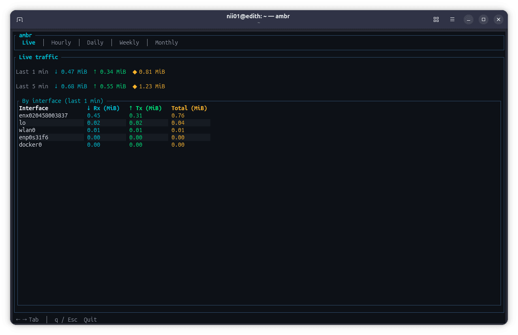Click the Total value in the docker0 row
This screenshot has height=335, width=518.
pyautogui.click(x=178, y=145)
